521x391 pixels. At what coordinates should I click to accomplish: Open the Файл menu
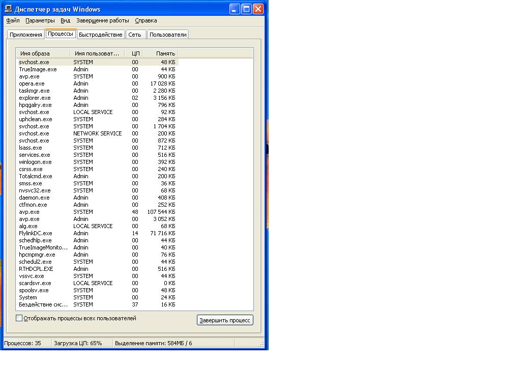pyautogui.click(x=13, y=20)
